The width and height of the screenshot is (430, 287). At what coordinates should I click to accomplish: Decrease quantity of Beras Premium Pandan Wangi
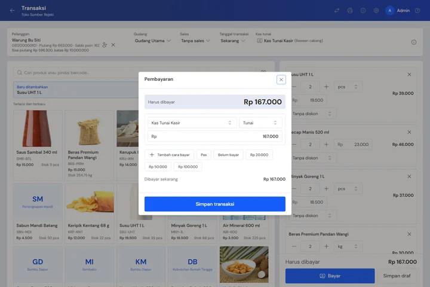pyautogui.click(x=294, y=246)
